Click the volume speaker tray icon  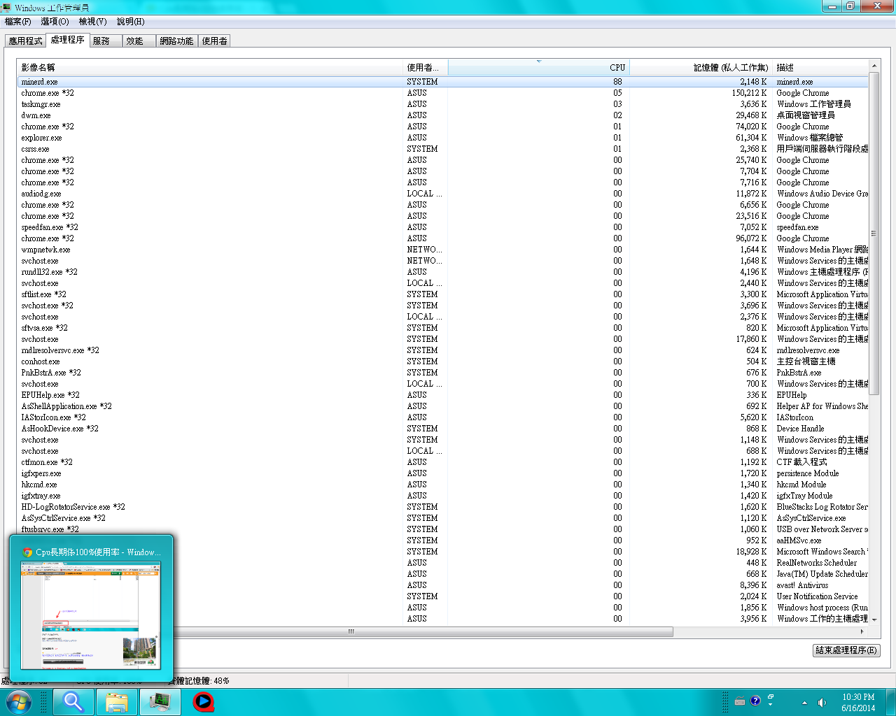[821, 703]
